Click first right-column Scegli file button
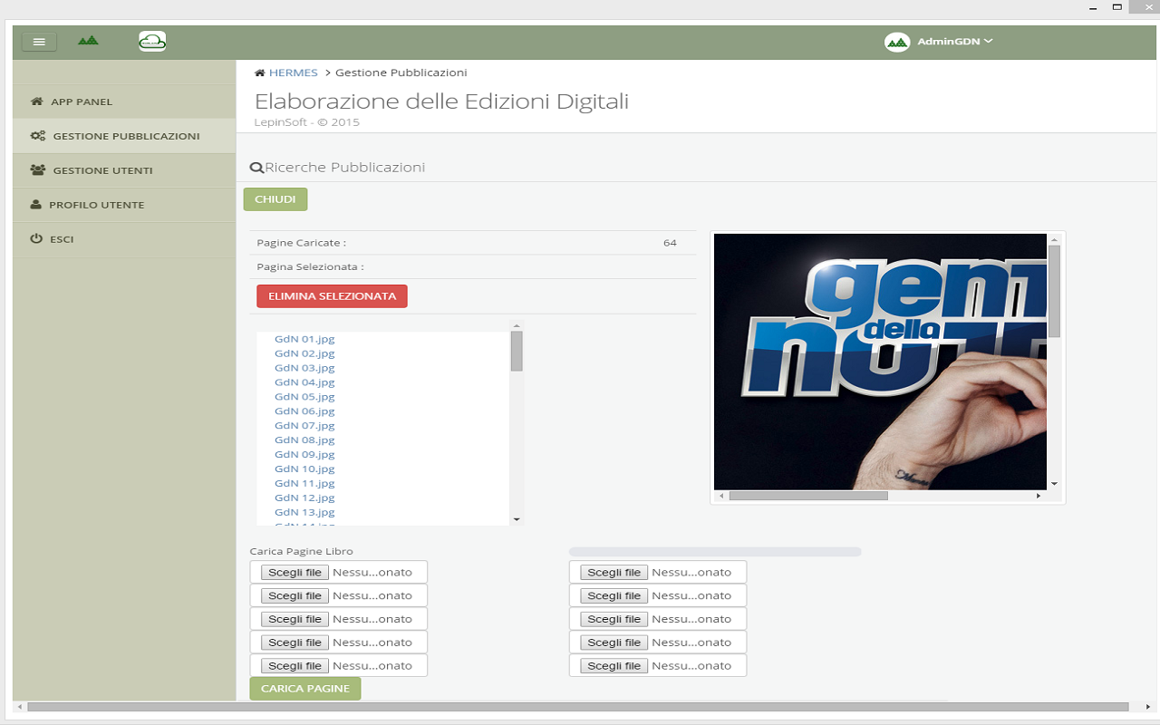The width and height of the screenshot is (1160, 725). point(614,573)
